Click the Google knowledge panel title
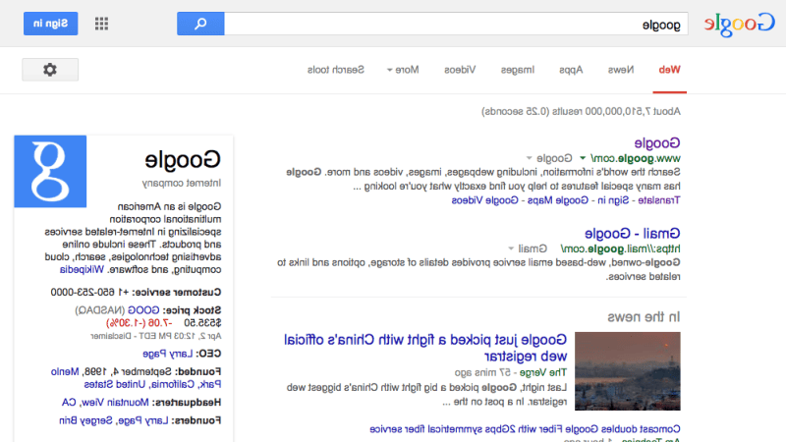Viewport: 786px width, 442px height. pyautogui.click(x=183, y=160)
